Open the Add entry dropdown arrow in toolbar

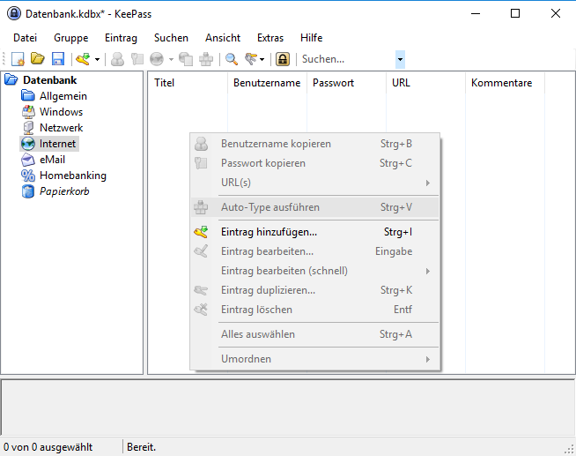98,59
